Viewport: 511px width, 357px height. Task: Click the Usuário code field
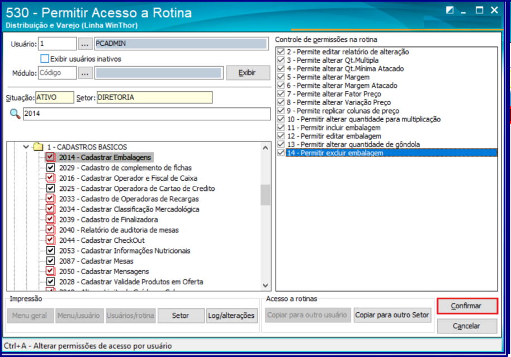[x=58, y=44]
